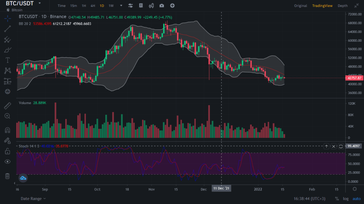Hide all drawings with the eye icon
Image resolution: width=364 pixels, height=204 pixels.
pyautogui.click(x=7, y=162)
